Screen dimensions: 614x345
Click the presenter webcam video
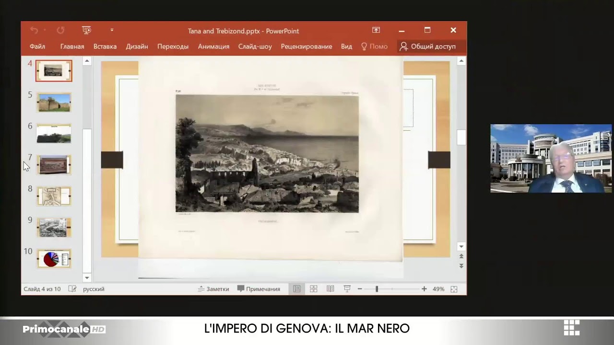(551, 158)
